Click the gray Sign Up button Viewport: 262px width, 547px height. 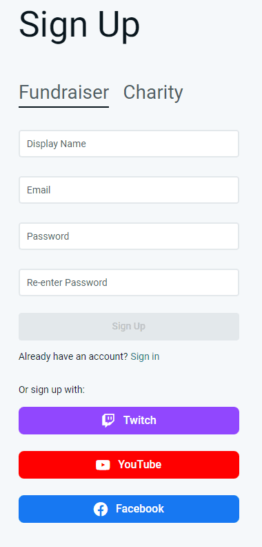129,327
